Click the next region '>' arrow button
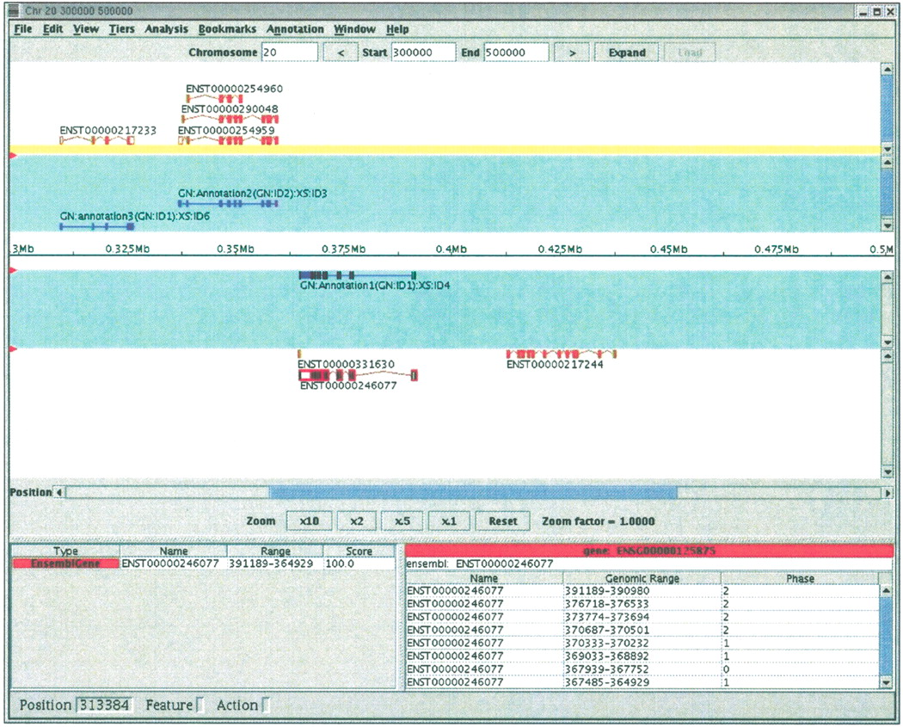The image size is (903, 727). click(x=572, y=52)
